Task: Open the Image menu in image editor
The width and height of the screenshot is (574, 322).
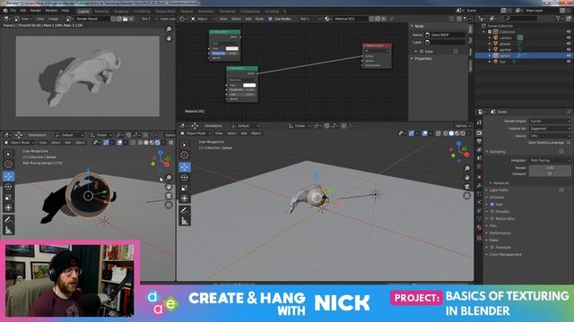Action: (54, 19)
